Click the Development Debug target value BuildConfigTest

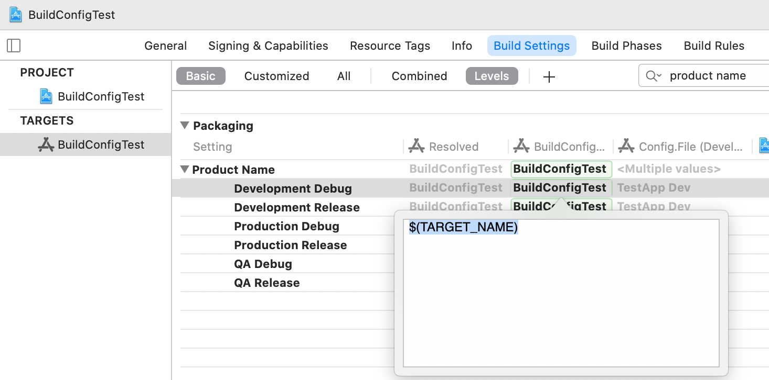[560, 188]
